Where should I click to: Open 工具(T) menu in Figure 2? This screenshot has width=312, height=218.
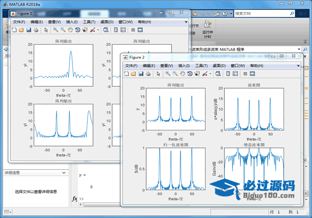tap(201, 65)
